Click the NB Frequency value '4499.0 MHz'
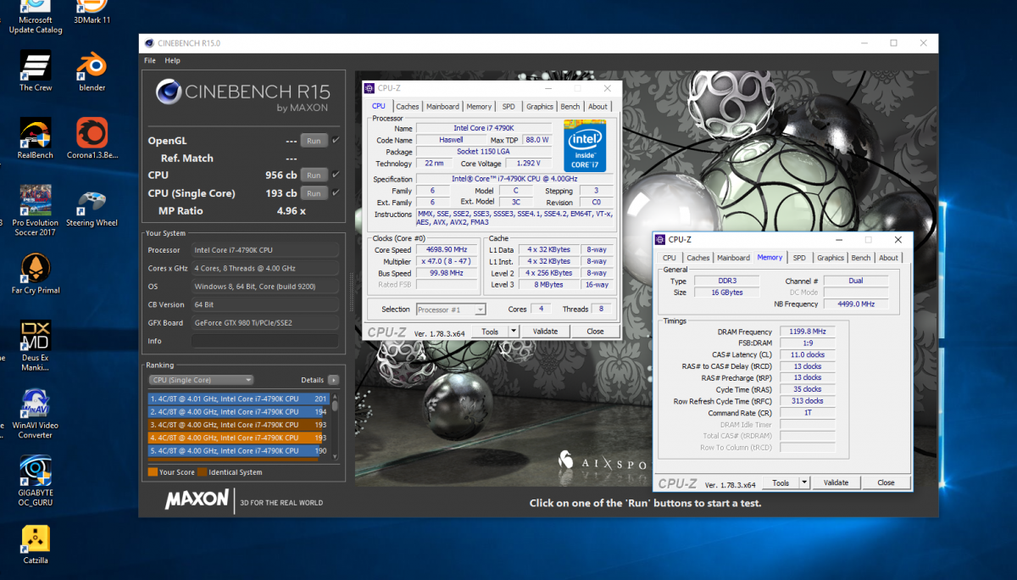This screenshot has height=580, width=1017. (856, 304)
